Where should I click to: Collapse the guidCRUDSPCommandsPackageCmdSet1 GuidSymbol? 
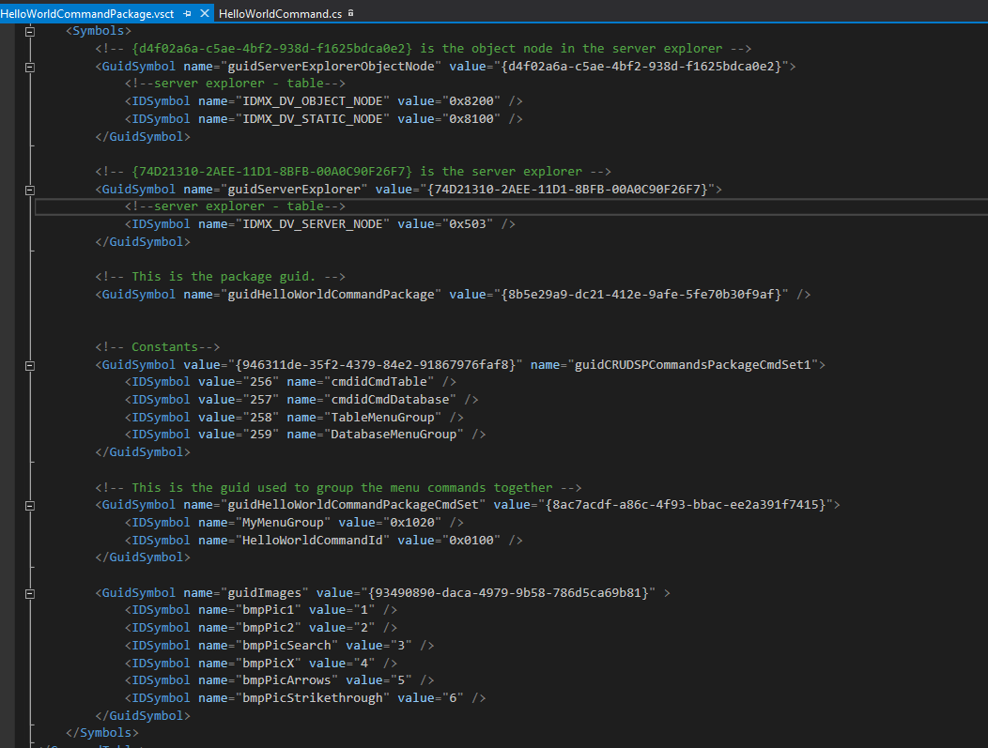[x=29, y=363]
